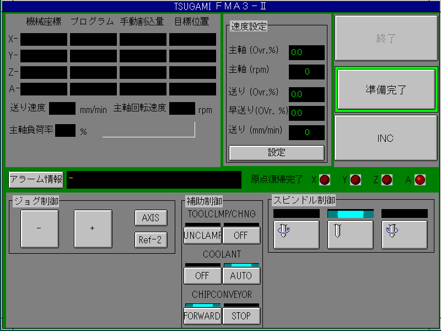Viewport: 441px width, 331px height.
Task: Click the Y axis origin return indicator
Action: click(356, 180)
